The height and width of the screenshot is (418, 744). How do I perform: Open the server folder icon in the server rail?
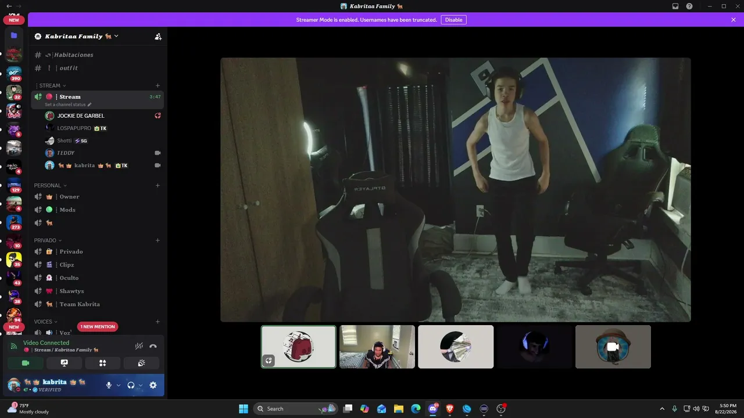click(x=14, y=35)
